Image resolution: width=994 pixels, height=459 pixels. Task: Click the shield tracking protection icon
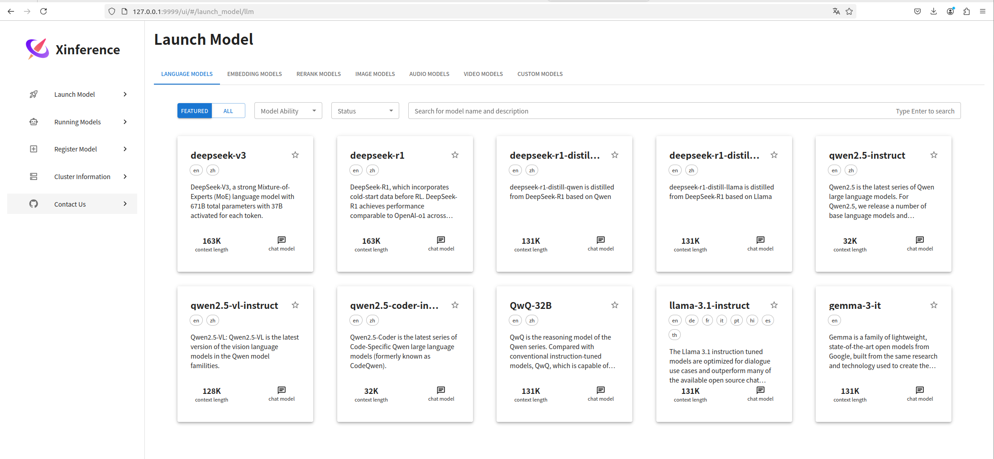tap(112, 11)
